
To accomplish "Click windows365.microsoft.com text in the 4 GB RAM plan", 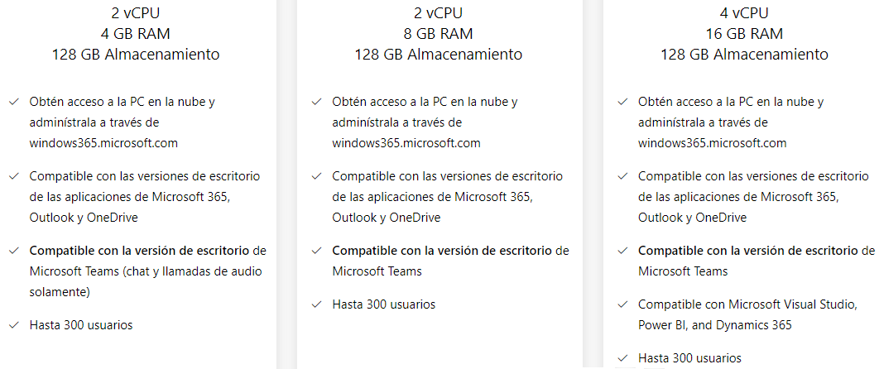I will (103, 142).
